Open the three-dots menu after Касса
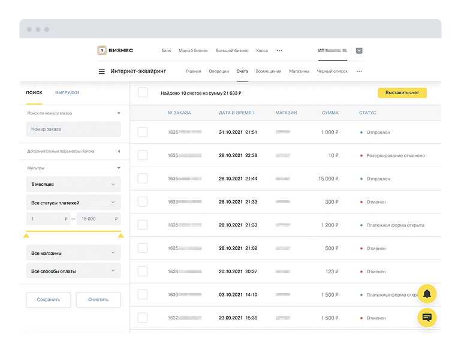The height and width of the screenshot is (353, 461). point(279,51)
